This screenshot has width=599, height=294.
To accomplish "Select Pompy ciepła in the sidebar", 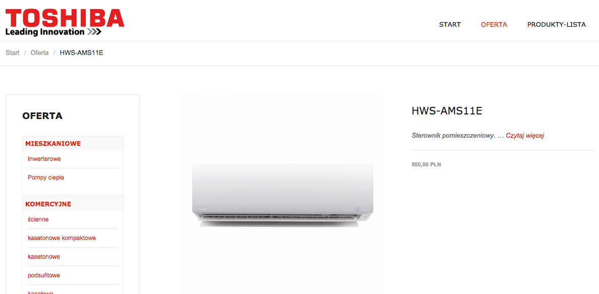I will click(x=46, y=178).
